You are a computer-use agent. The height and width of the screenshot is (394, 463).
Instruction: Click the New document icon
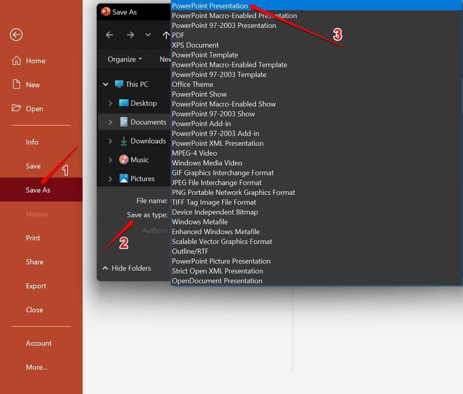[17, 84]
